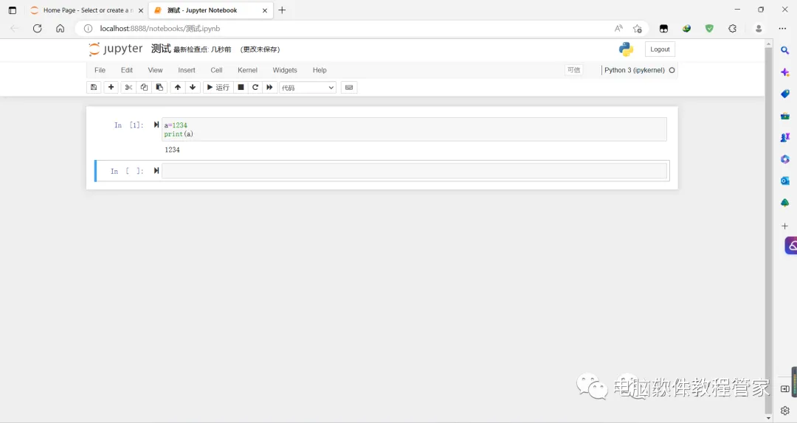Refresh the page with the reload icon

pyautogui.click(x=37, y=29)
